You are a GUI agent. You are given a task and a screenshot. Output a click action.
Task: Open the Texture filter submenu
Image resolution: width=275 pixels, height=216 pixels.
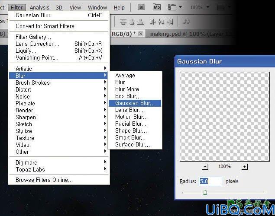[x=59, y=138]
